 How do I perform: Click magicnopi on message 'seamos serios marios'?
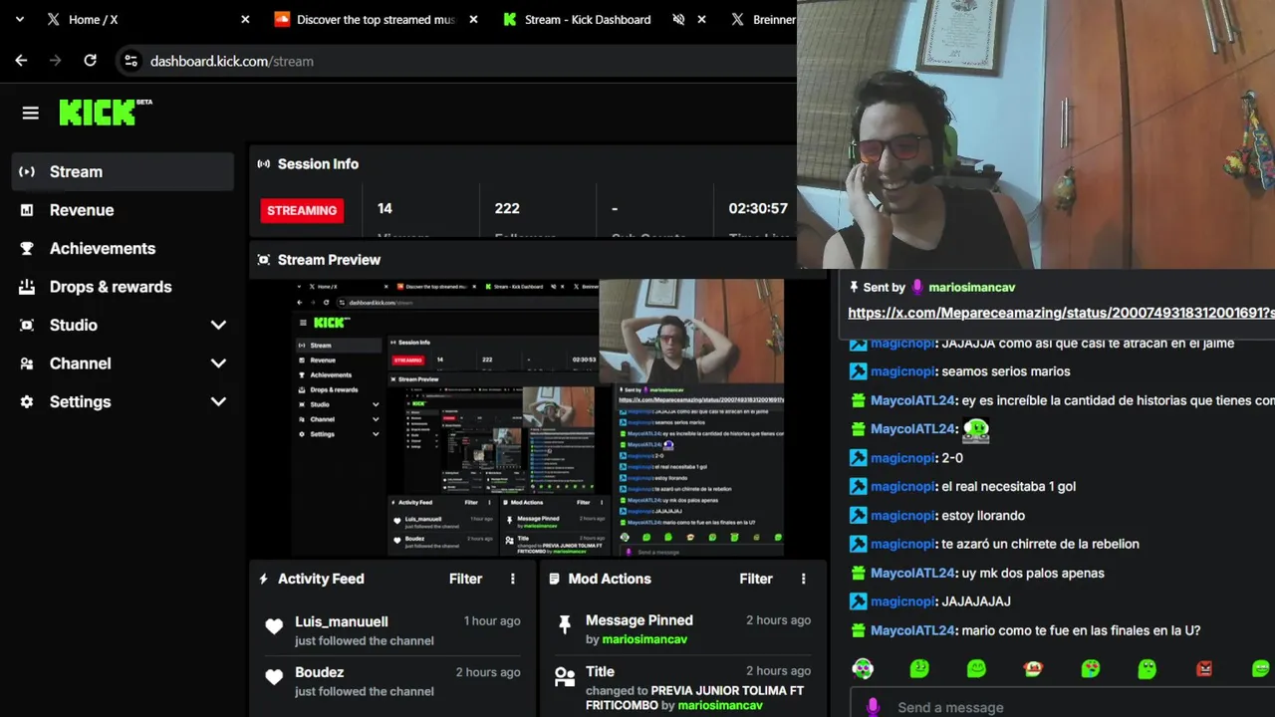pyautogui.click(x=902, y=371)
